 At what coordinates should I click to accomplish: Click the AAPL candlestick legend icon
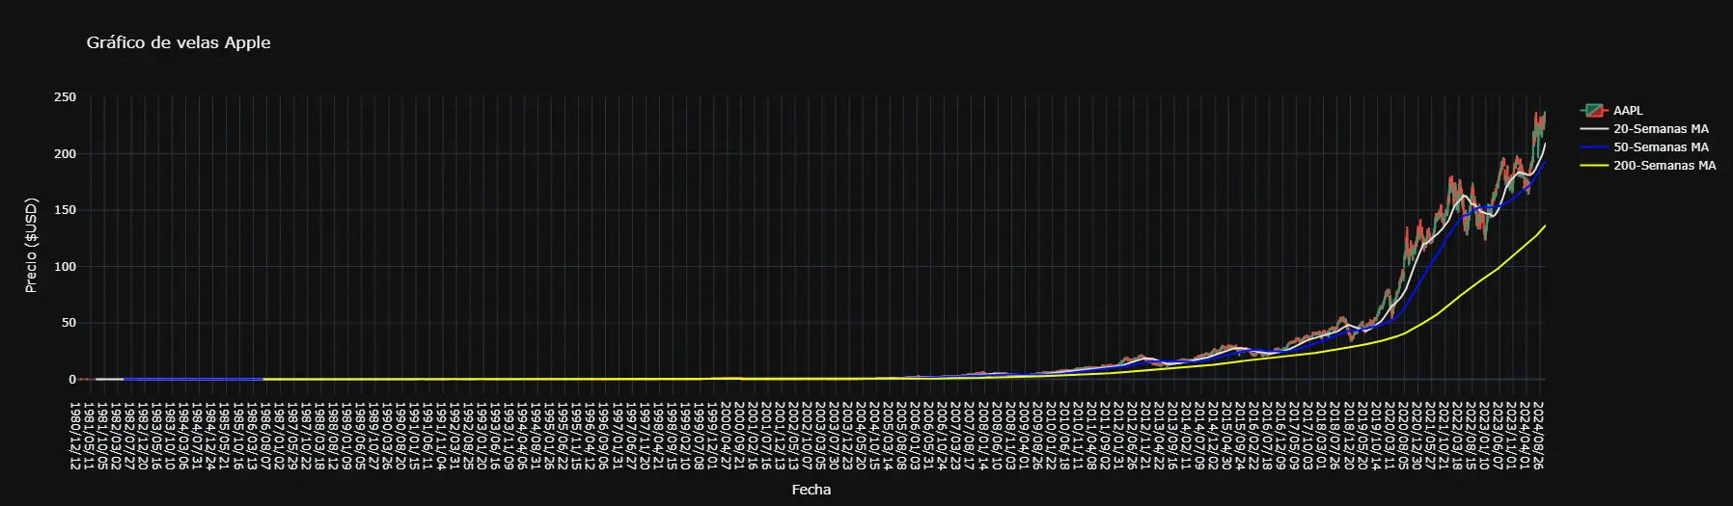1594,111
